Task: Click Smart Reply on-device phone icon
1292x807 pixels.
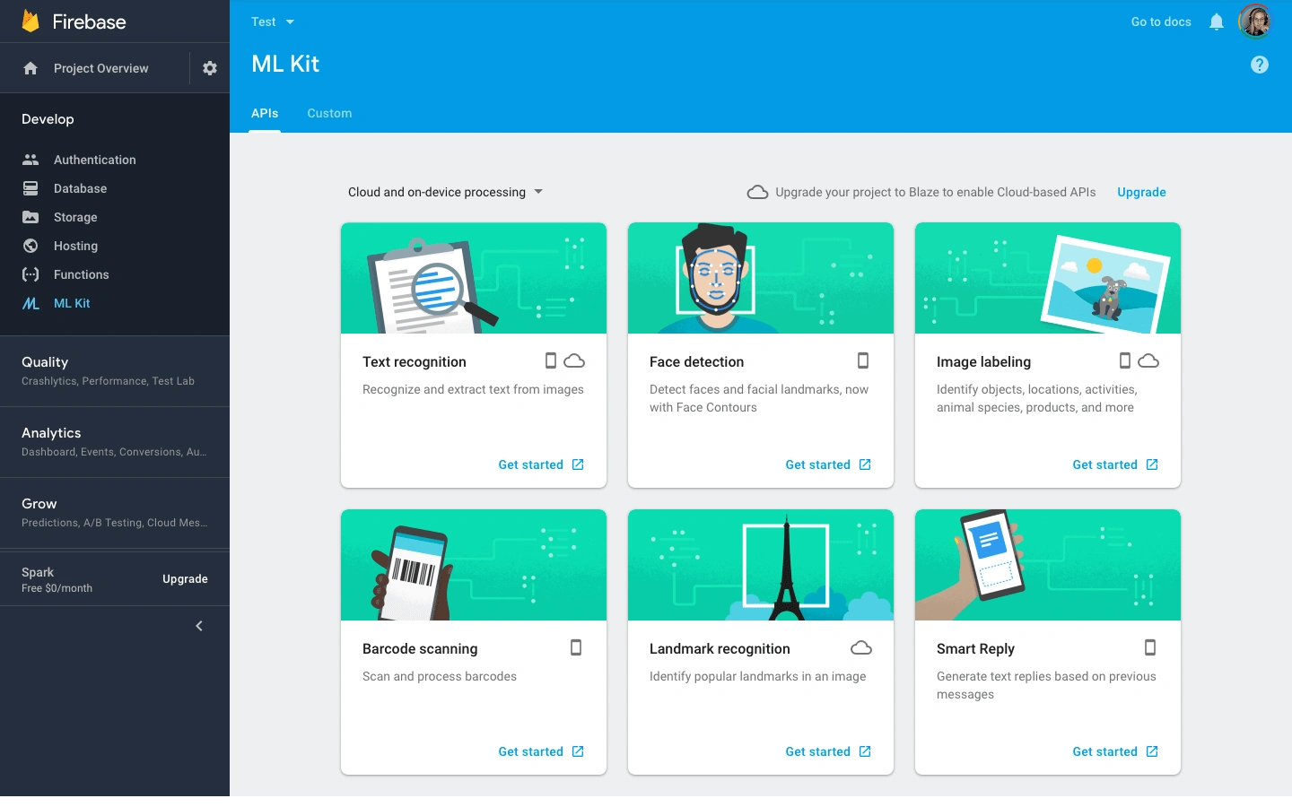Action: [x=1150, y=647]
